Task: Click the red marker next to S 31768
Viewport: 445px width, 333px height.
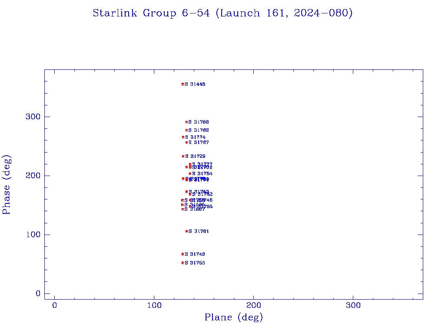Action: pyautogui.click(x=186, y=122)
